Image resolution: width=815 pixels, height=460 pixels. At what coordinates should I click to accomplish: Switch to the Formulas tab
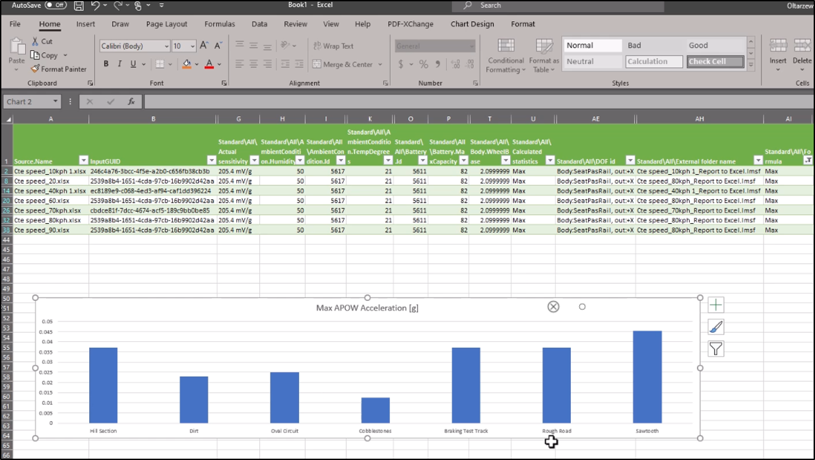(220, 24)
